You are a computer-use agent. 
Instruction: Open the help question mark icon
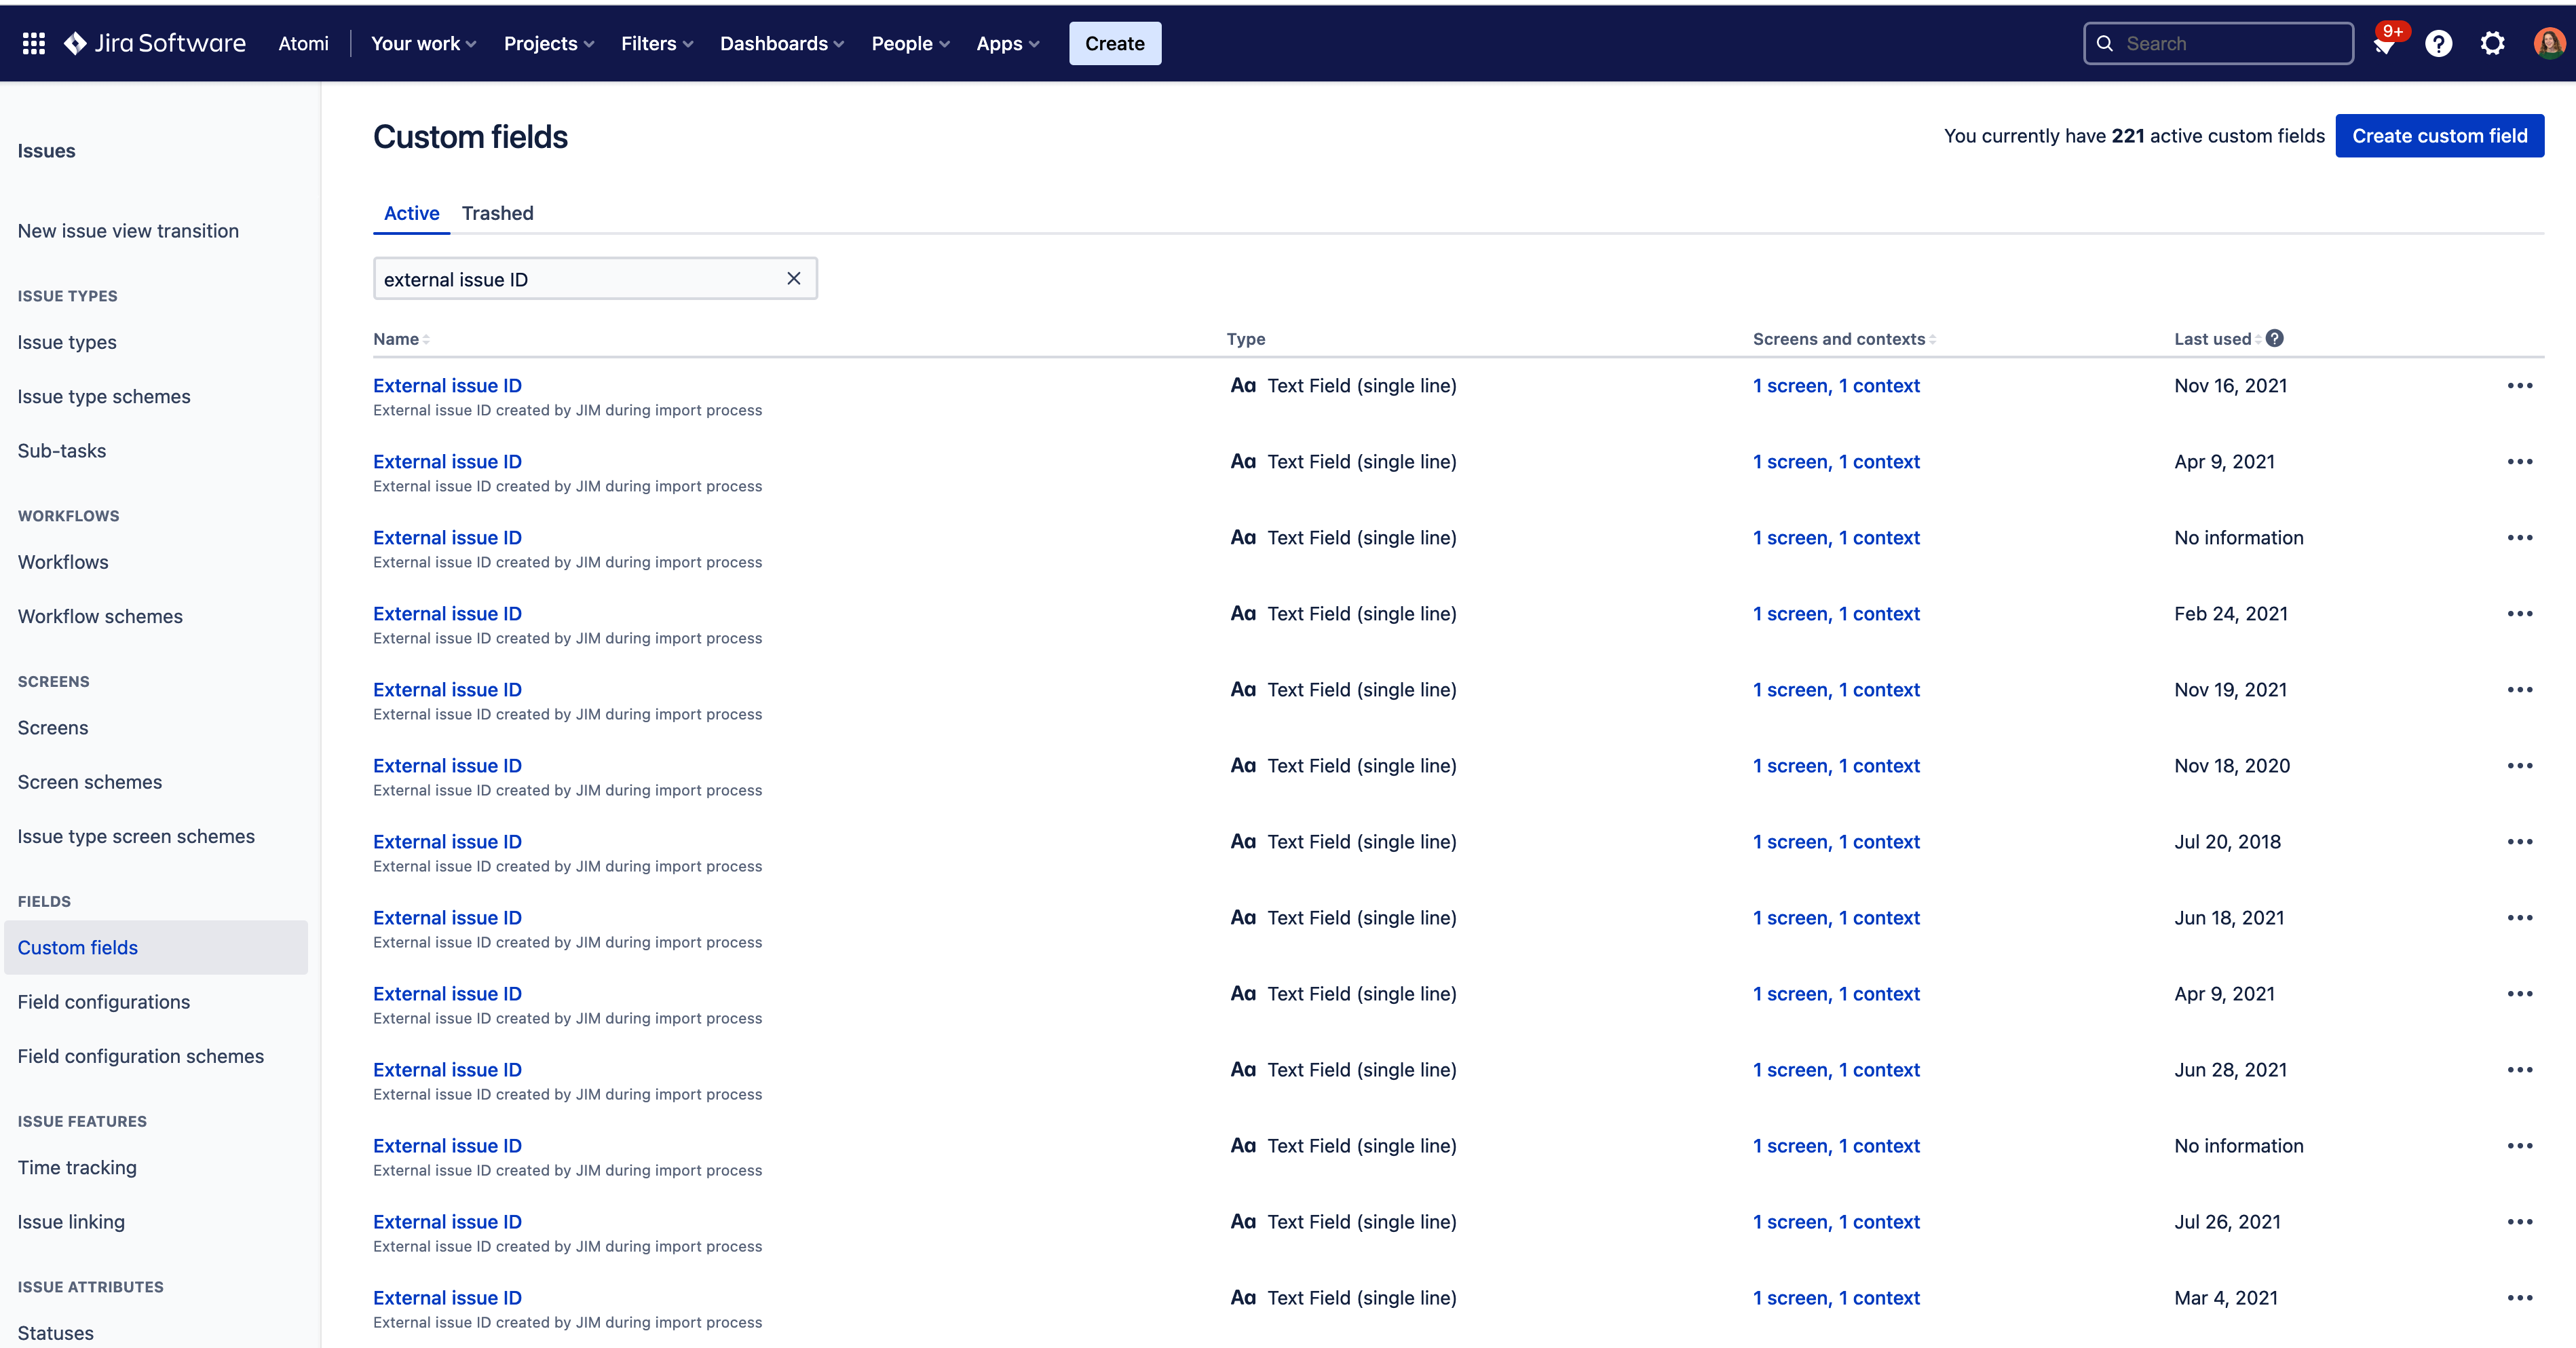(2438, 44)
